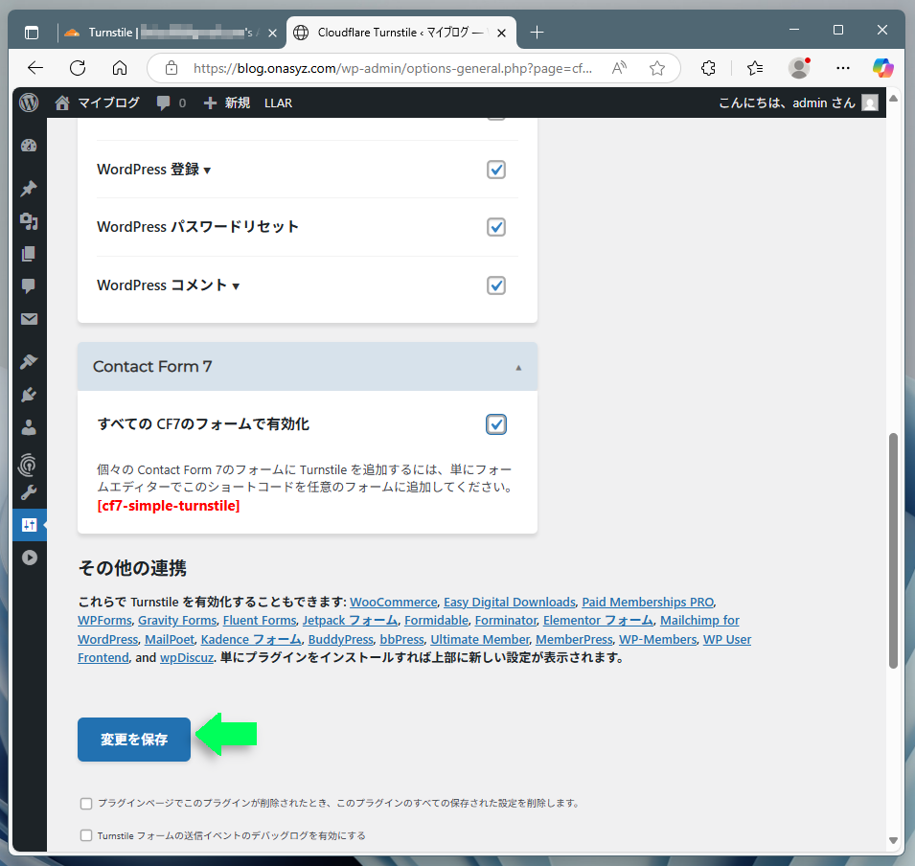This screenshot has height=866, width=915.
Task: Open Appearance brush sidebar icon
Action: [x=29, y=362]
